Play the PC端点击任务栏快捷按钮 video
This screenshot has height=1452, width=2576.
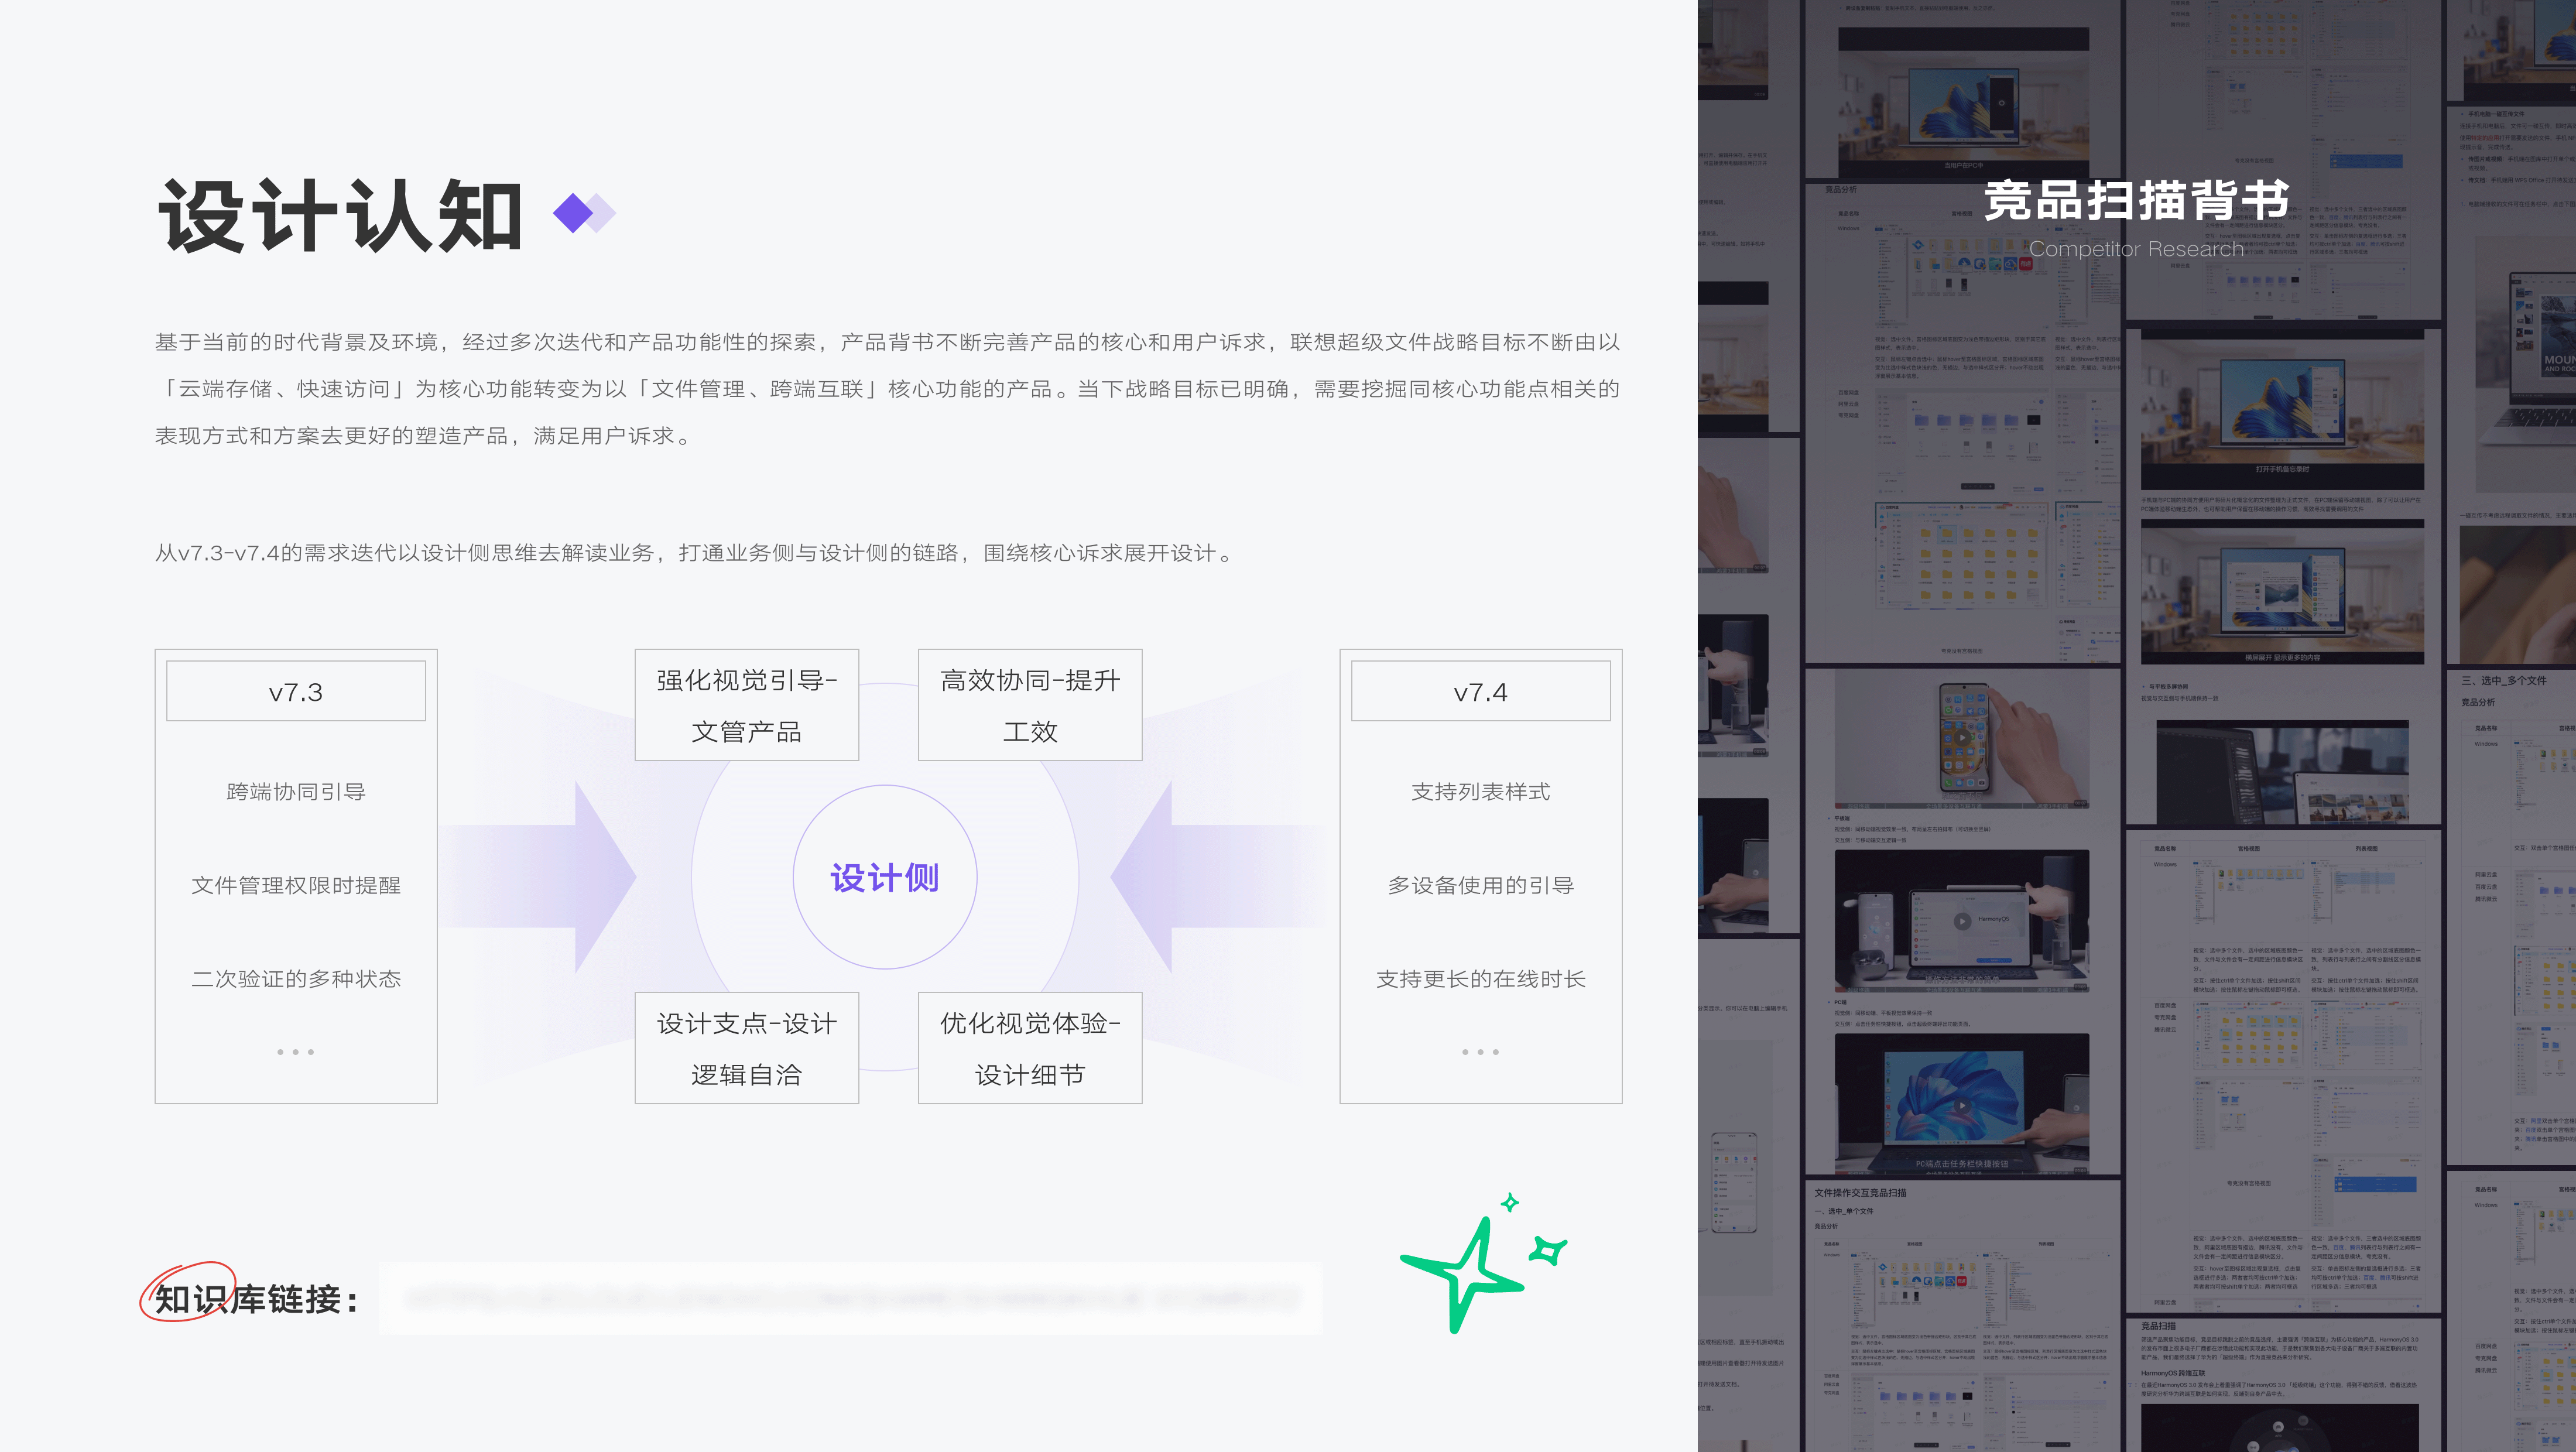pos(1962,1105)
